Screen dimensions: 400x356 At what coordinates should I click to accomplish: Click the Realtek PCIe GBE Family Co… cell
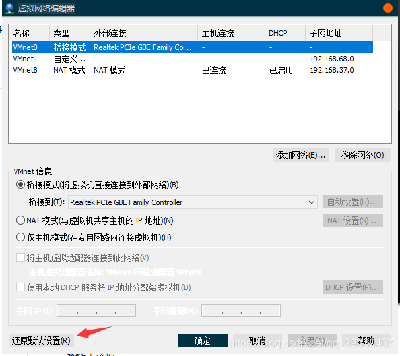[142, 47]
